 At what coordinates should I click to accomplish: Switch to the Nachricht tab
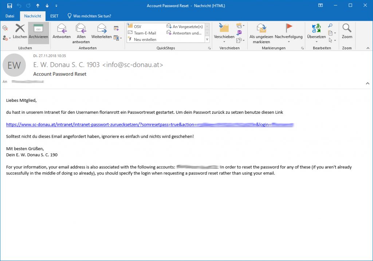tap(32, 16)
